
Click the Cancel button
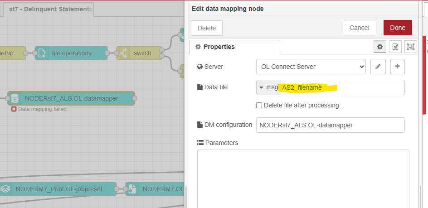(360, 28)
